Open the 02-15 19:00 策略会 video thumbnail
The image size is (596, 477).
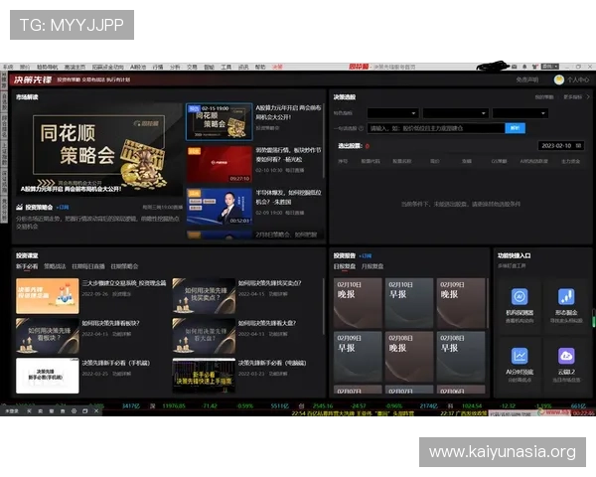(219, 121)
